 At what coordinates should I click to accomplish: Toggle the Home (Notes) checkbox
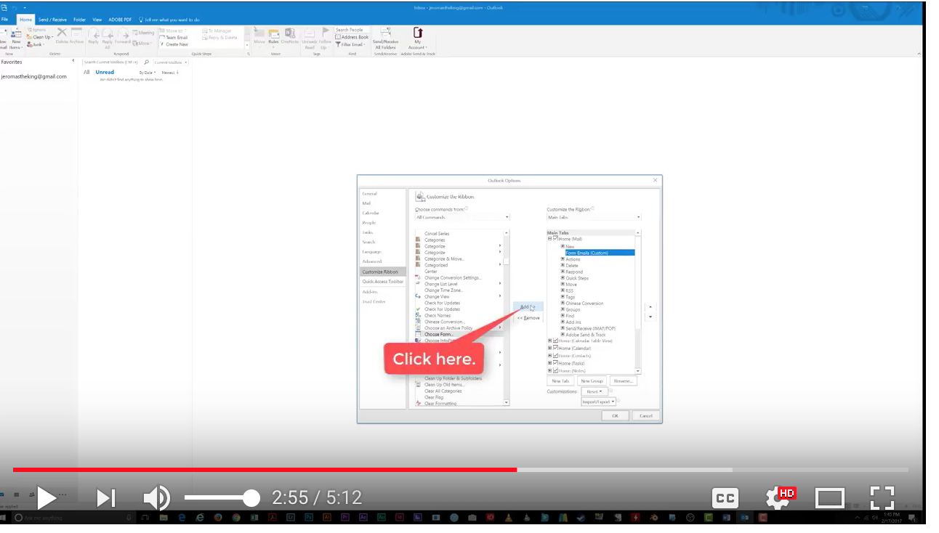[555, 371]
